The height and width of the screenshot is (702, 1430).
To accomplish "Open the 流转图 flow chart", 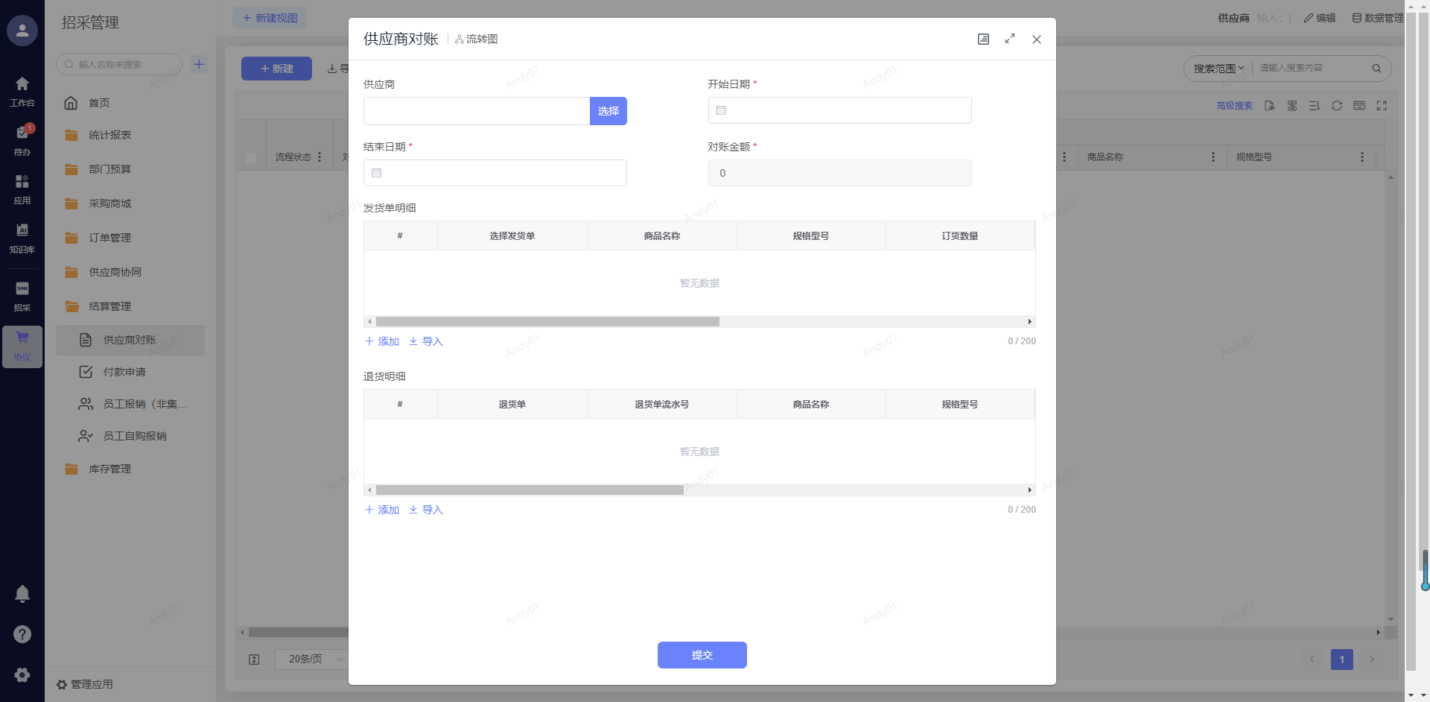I will click(x=477, y=39).
